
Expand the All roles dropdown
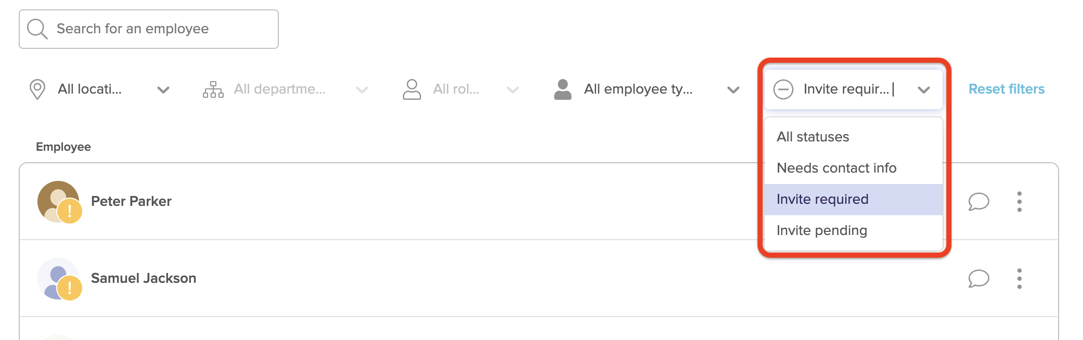512,89
